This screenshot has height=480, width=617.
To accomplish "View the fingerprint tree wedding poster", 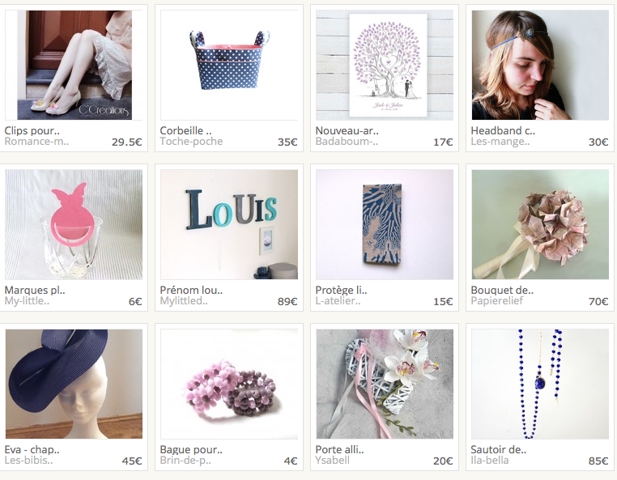I will (x=385, y=65).
